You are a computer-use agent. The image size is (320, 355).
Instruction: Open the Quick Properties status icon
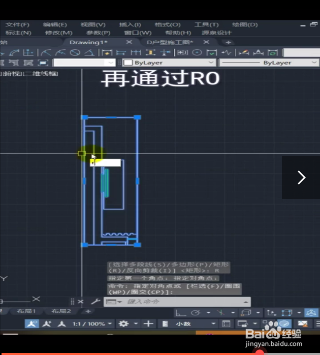point(226,324)
